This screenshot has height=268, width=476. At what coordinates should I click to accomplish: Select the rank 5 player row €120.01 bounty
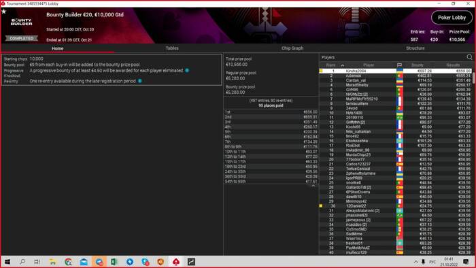395,90
